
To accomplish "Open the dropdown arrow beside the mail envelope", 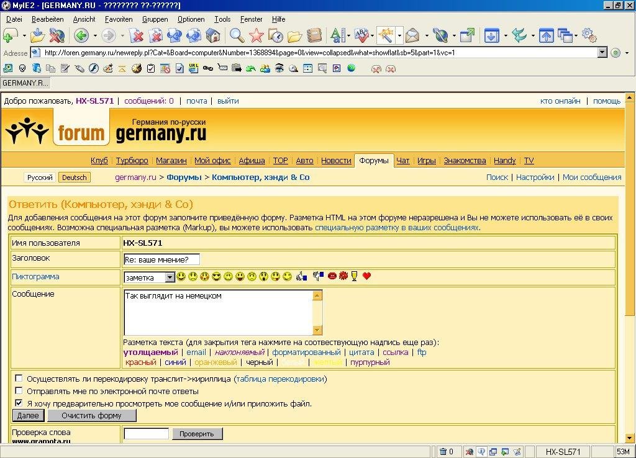I will click(427, 36).
